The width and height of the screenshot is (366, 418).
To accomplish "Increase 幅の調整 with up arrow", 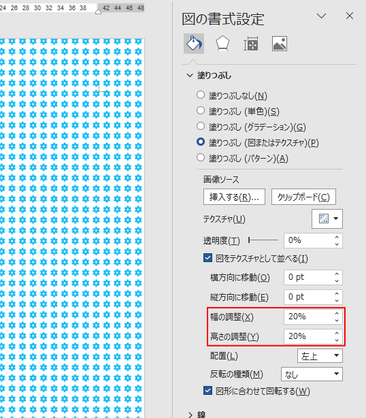I will (337, 313).
